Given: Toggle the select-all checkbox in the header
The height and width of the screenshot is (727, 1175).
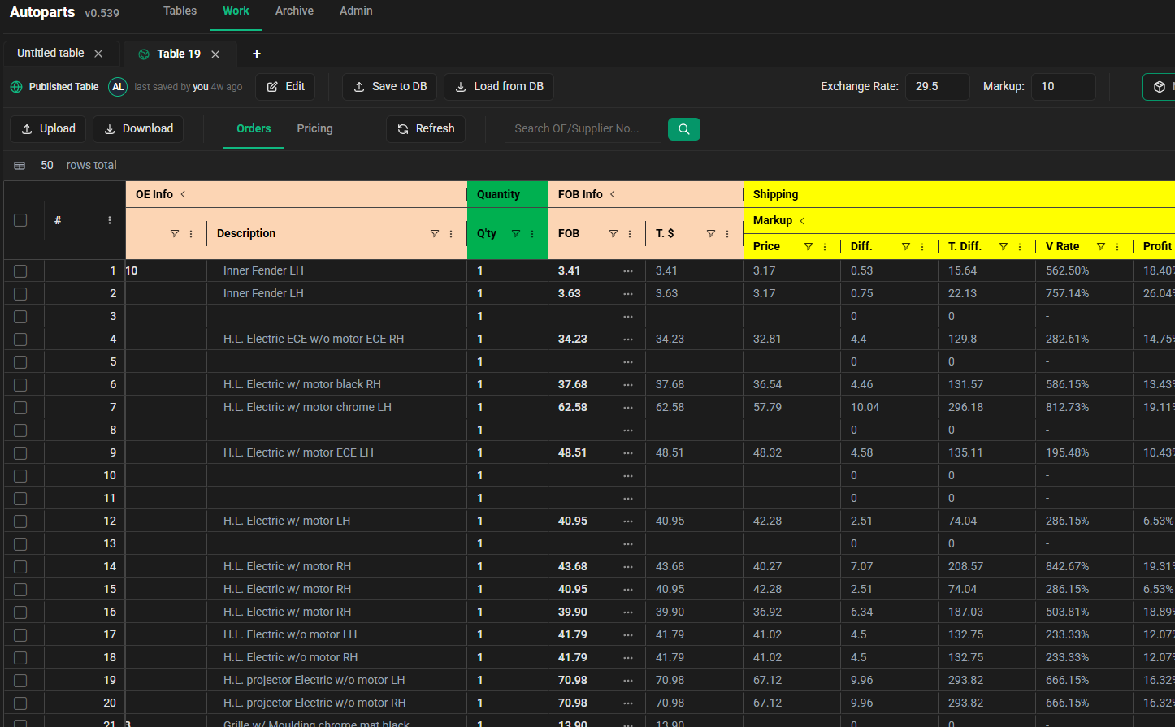Looking at the screenshot, I should pos(20,219).
